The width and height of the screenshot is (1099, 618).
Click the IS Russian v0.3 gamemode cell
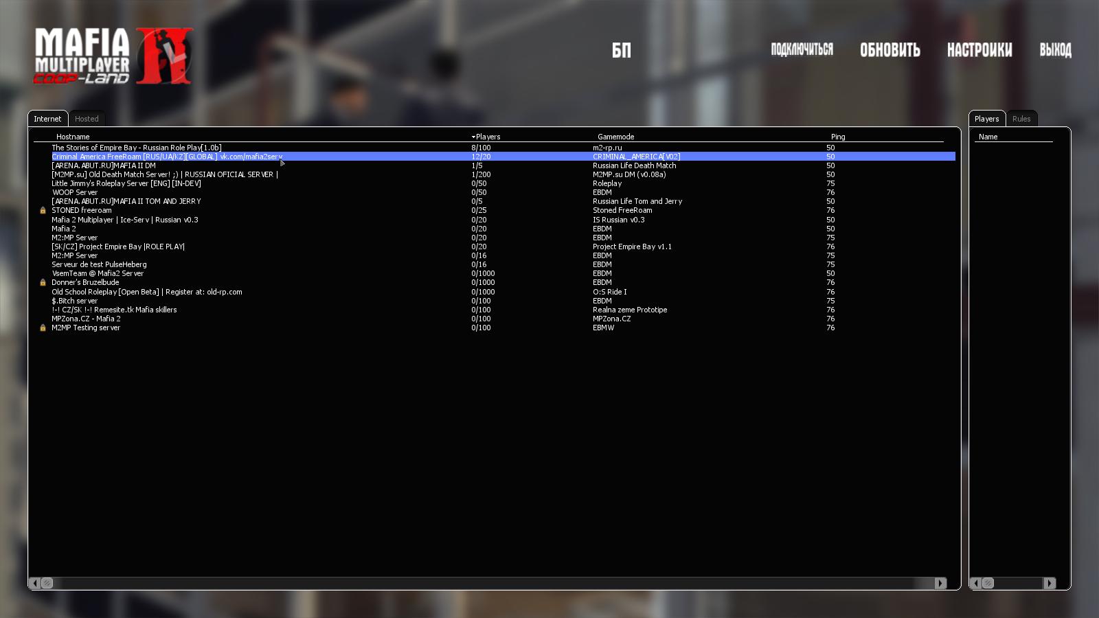619,220
